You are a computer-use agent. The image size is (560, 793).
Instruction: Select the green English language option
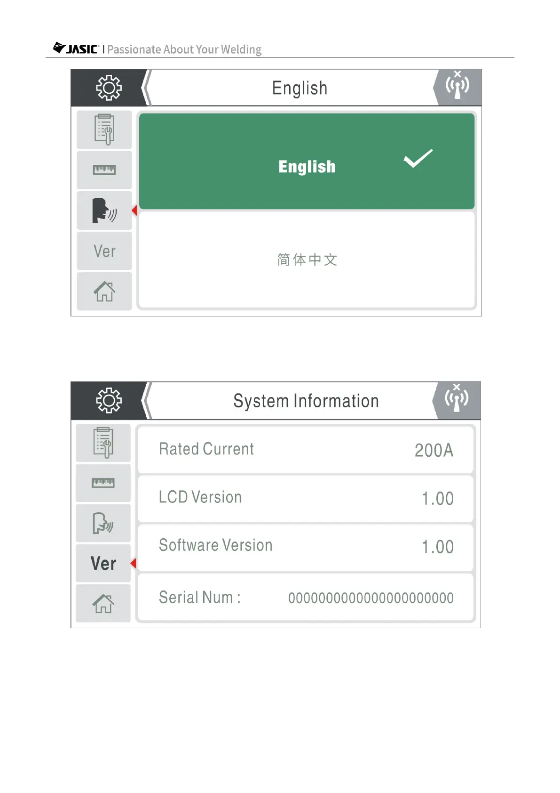(x=307, y=161)
